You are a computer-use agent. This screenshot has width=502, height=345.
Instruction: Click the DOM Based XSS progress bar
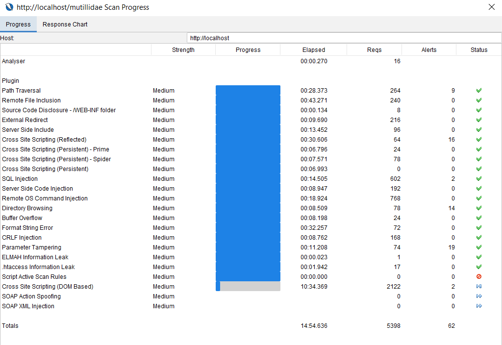click(248, 287)
